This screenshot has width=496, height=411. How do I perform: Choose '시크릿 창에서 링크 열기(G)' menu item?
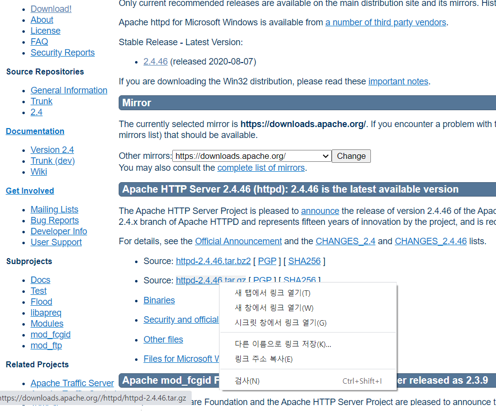[308, 323]
